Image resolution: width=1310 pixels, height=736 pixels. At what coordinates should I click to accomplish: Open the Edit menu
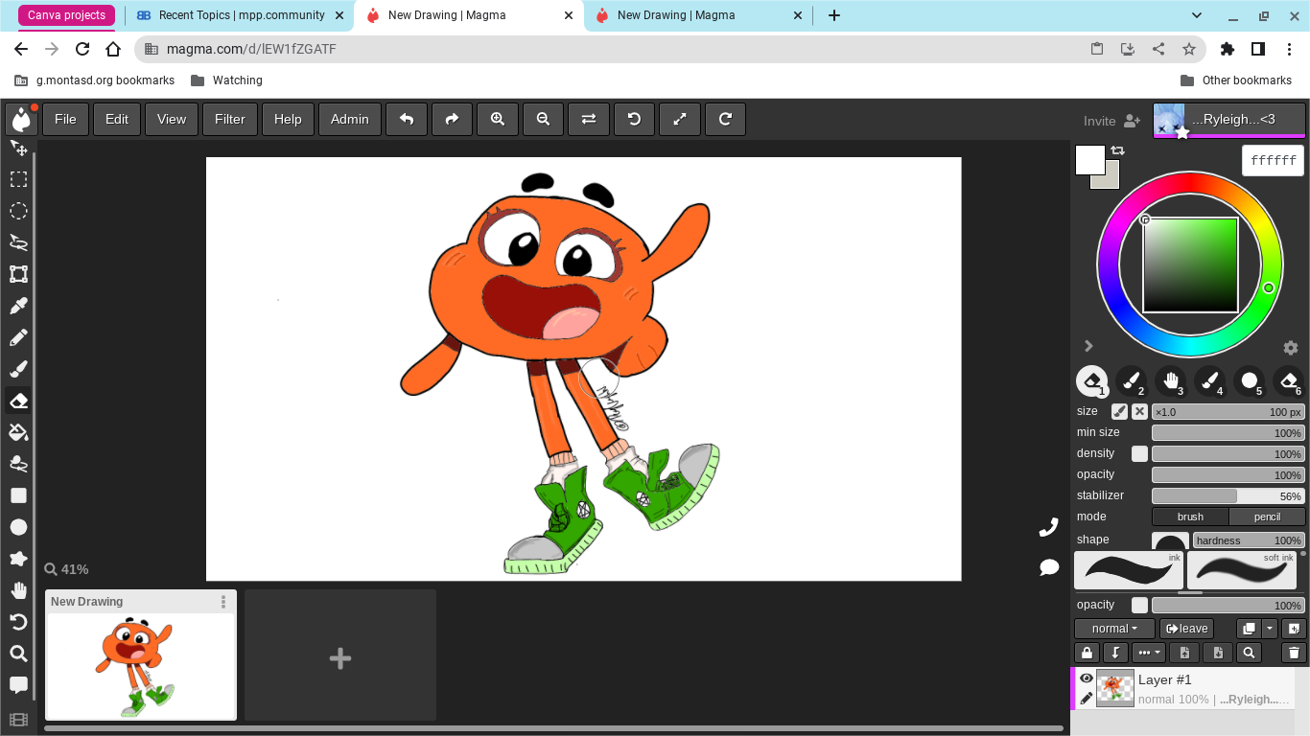point(117,119)
